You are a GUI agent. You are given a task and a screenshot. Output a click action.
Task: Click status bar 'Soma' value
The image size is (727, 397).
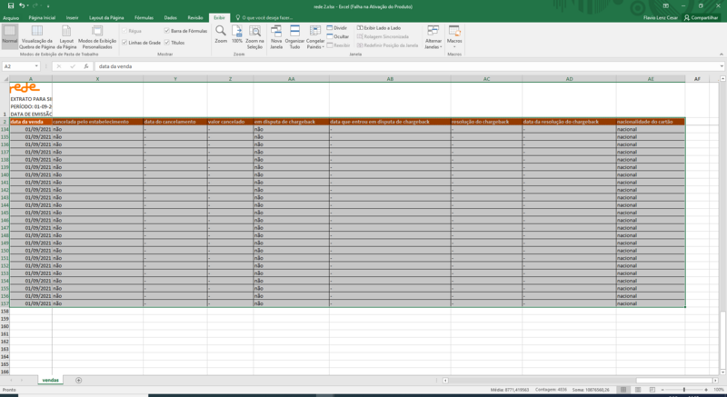click(x=591, y=390)
